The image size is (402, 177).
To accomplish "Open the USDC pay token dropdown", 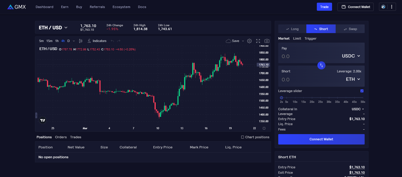I will 351,56.
